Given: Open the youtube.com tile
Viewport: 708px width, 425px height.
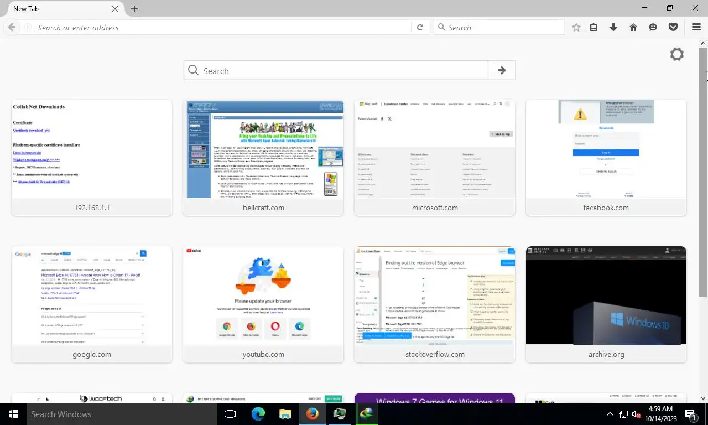Looking at the screenshot, I should pyautogui.click(x=263, y=304).
